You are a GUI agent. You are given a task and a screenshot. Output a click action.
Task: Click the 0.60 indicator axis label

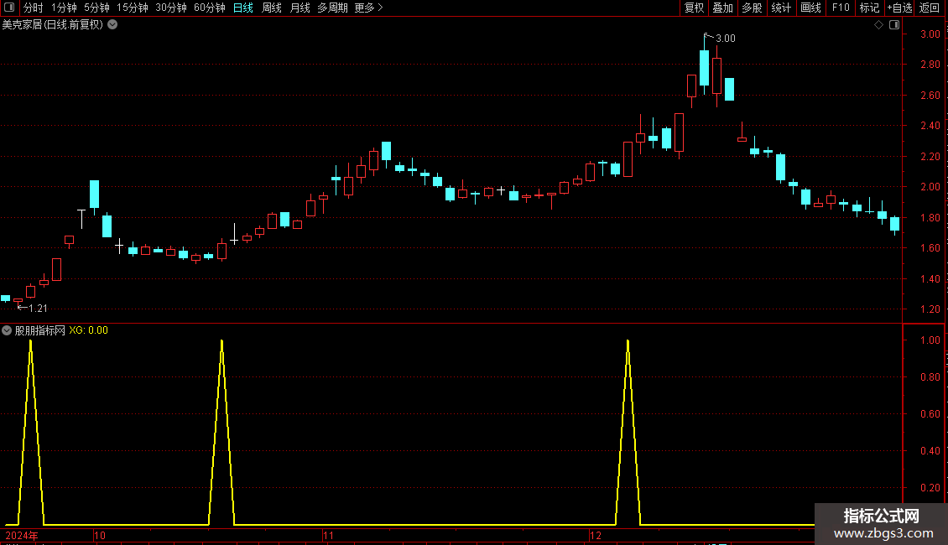click(930, 414)
